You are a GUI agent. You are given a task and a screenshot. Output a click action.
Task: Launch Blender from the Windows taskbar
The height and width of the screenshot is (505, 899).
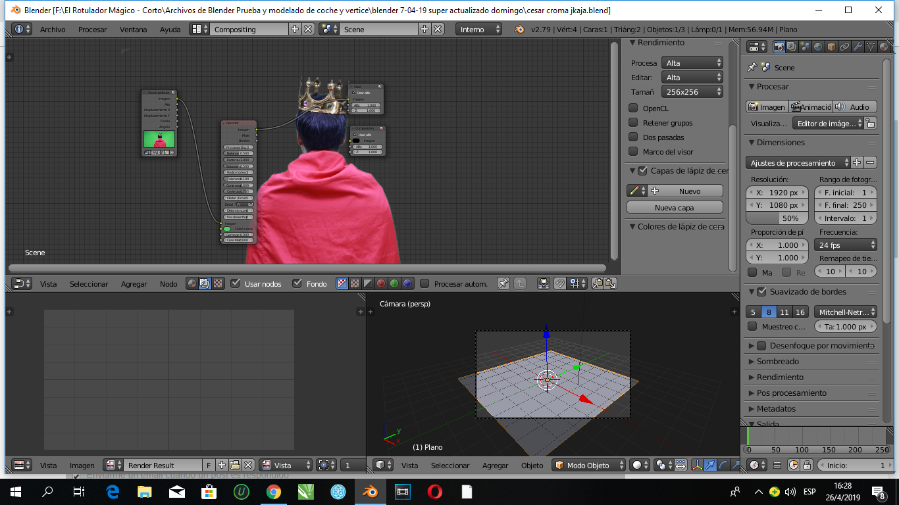(x=371, y=491)
